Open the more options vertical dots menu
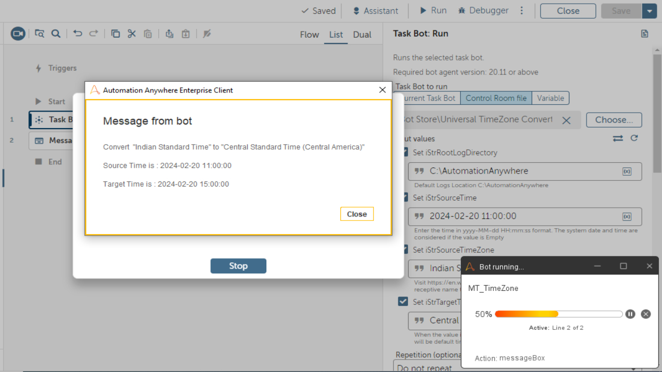 tap(522, 11)
